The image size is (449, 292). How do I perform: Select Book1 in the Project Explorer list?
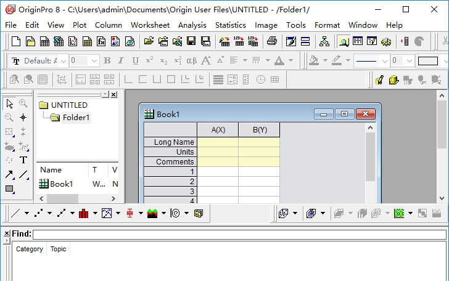[61, 184]
